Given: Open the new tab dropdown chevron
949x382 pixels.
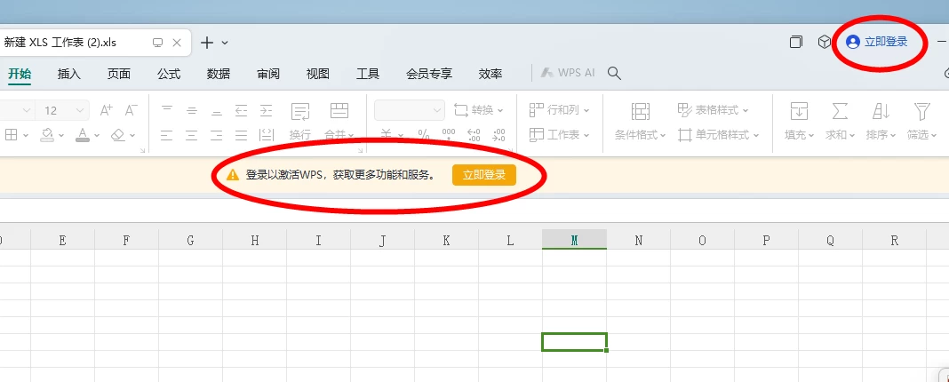Looking at the screenshot, I should pyautogui.click(x=225, y=43).
